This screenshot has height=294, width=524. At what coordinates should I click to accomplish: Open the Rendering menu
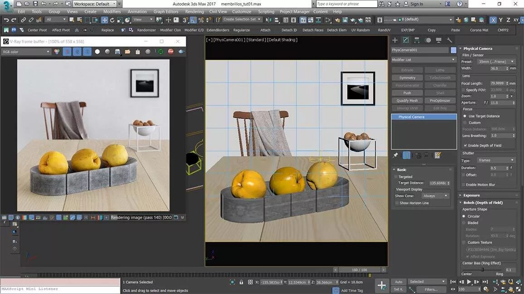tap(194, 11)
